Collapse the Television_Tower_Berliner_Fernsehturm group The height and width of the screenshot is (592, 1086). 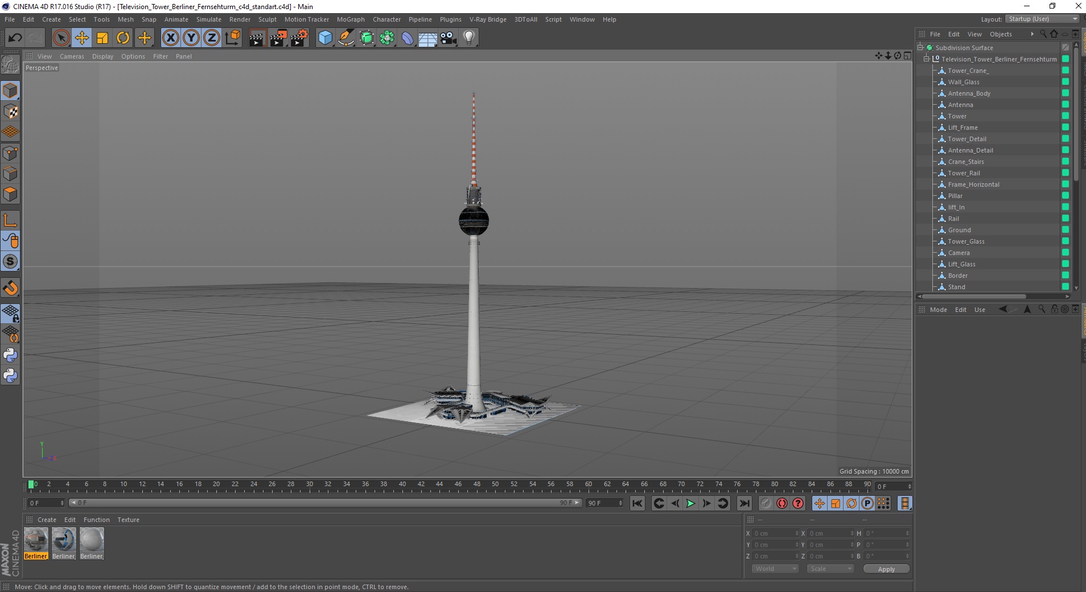pos(926,59)
